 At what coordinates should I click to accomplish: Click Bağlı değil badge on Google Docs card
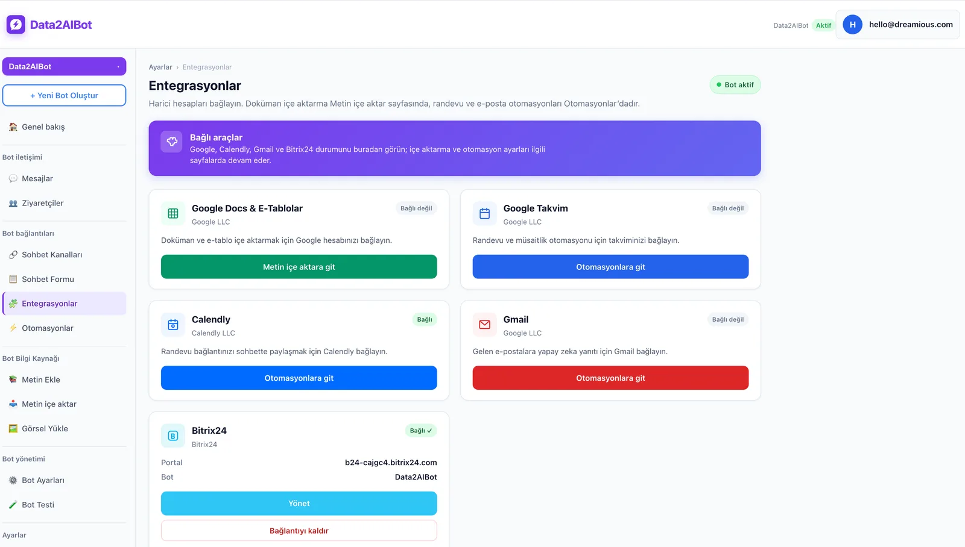point(416,208)
